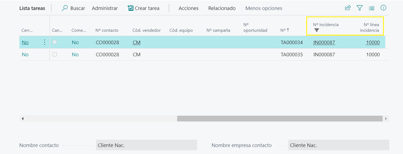Click the Crear tarea clipboard icon
Screen dimensions: 403x154
coord(130,8)
